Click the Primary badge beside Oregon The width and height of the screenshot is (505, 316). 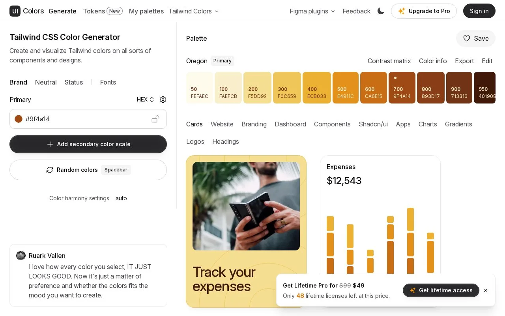tap(223, 61)
